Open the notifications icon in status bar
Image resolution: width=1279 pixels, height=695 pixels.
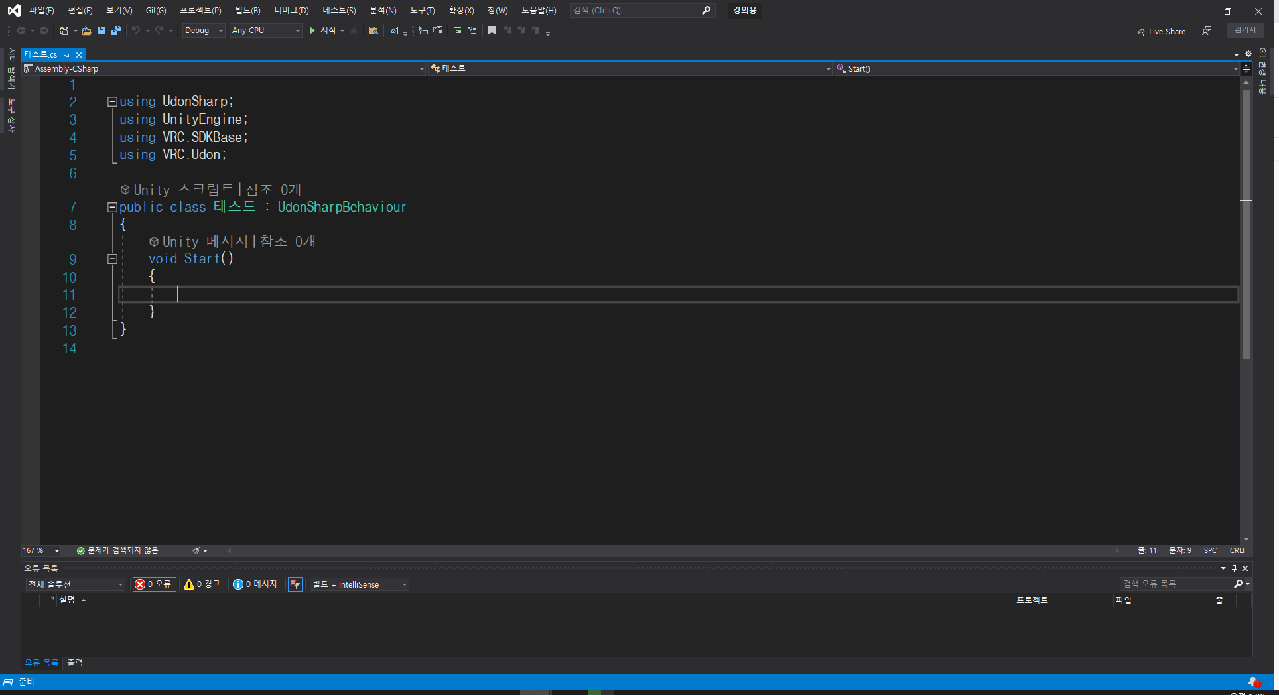pyautogui.click(x=1254, y=682)
